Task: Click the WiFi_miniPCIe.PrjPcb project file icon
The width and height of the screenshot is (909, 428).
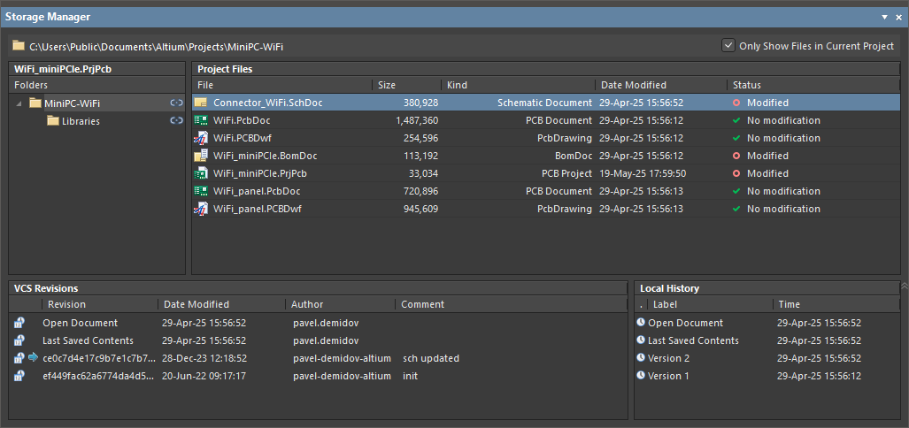Action: coord(201,173)
